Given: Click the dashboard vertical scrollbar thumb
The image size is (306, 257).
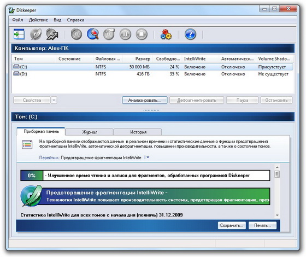Looking at the screenshot, I should tap(277, 174).
